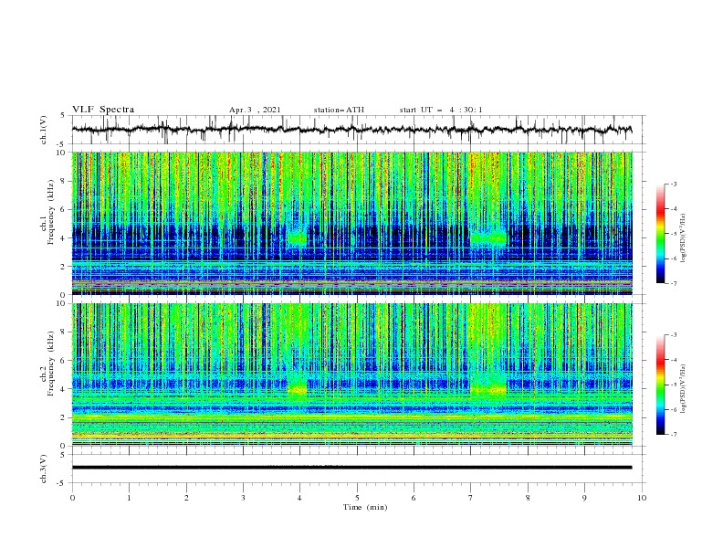Select the 'start UT = 4 :30: 1' text
This screenshot has height=559, width=723.
[441, 110]
